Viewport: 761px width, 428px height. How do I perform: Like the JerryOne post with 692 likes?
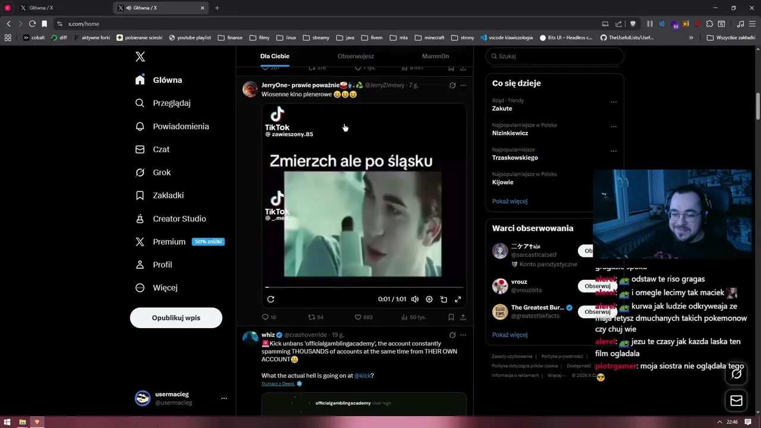point(364,317)
